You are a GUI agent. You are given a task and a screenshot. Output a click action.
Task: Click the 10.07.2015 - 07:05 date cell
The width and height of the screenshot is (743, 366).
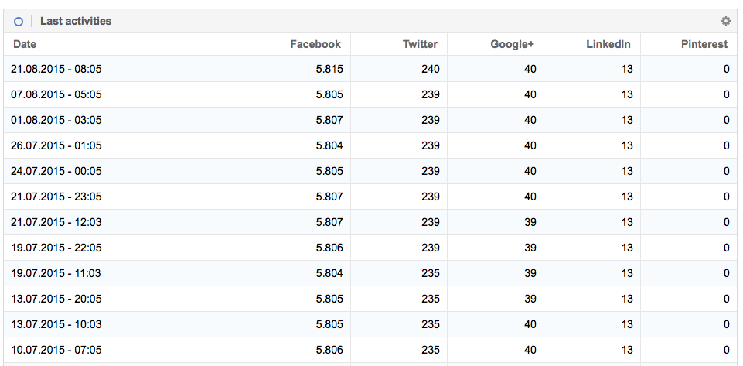(56, 350)
